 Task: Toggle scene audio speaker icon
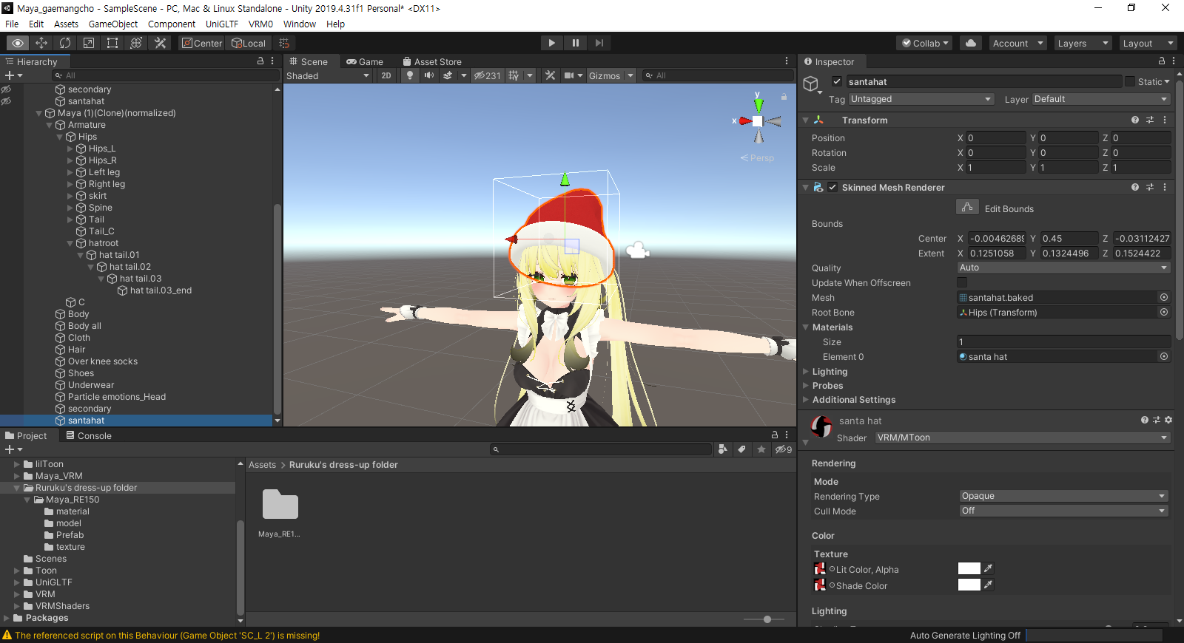pyautogui.click(x=428, y=75)
